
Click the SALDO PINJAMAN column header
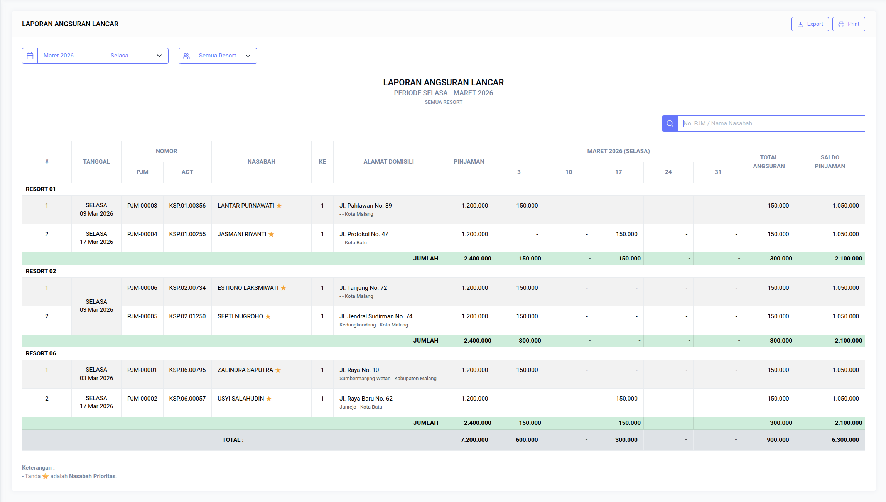(x=830, y=162)
